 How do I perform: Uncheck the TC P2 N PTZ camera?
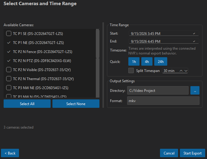[x=9, y=61]
